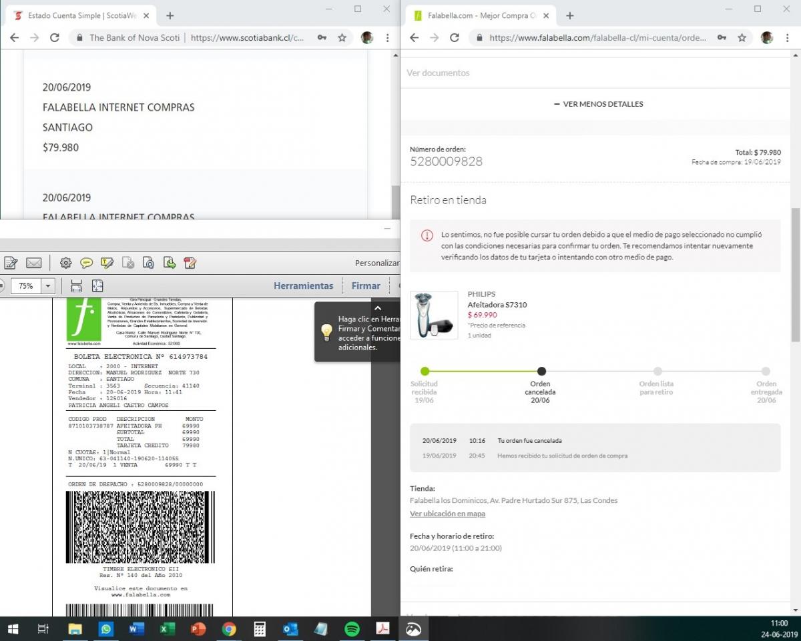Click the $79.980 amount in Scotiabank statement

tap(61, 147)
